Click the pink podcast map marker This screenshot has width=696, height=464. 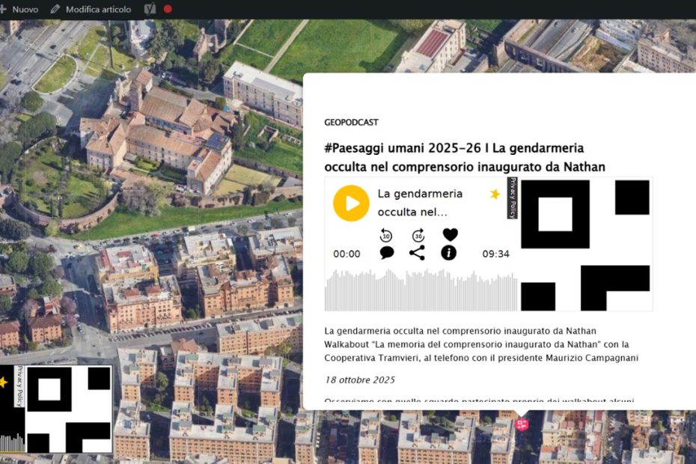tap(522, 424)
